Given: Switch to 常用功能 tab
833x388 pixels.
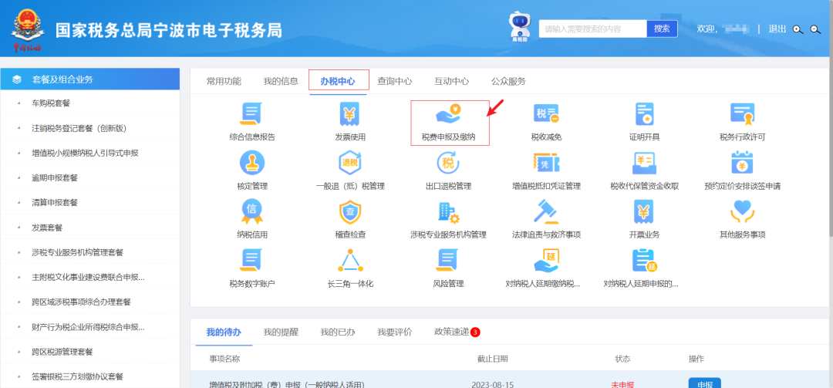Looking at the screenshot, I should (x=224, y=81).
